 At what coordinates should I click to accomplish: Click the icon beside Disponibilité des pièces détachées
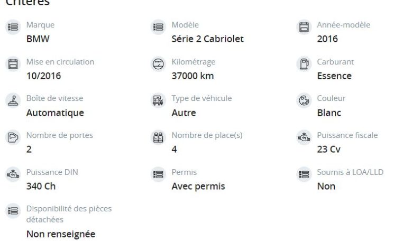pos(13,211)
